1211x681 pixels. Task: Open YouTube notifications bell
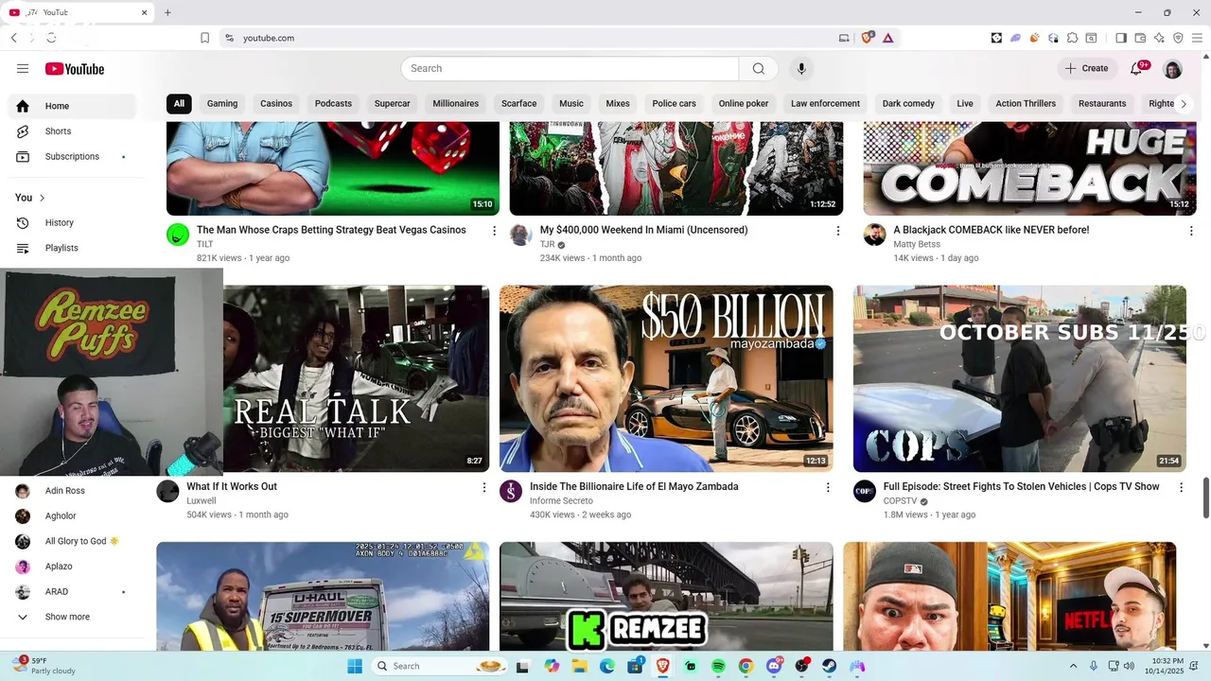coord(1136,68)
